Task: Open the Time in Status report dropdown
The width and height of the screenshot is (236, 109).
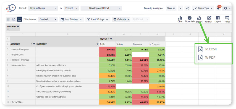Action: point(43,8)
